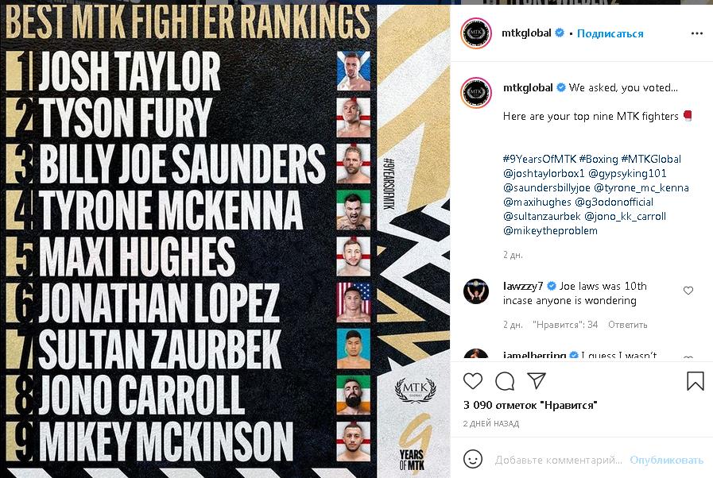The width and height of the screenshot is (713, 478).
Task: Open lawzzy7's profile avatar
Action: [476, 291]
